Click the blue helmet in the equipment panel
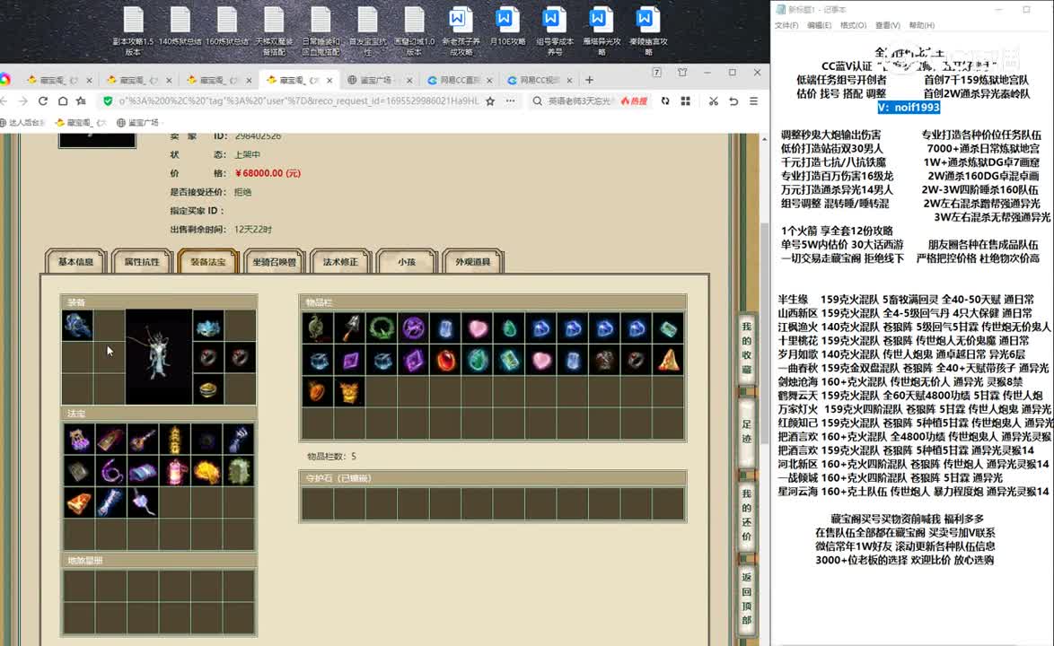The width and height of the screenshot is (1054, 646). (x=77, y=325)
